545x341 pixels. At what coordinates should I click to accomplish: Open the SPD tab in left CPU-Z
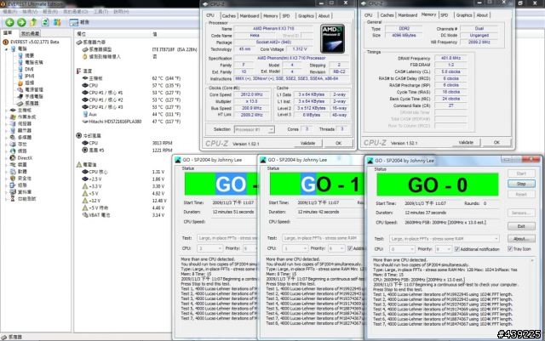(x=286, y=16)
